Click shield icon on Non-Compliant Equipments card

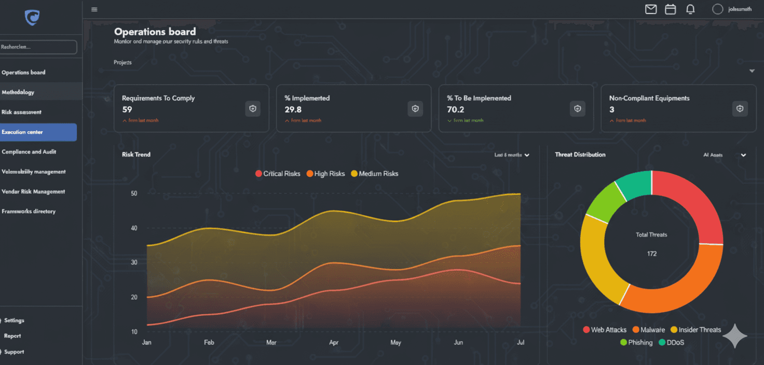point(740,109)
